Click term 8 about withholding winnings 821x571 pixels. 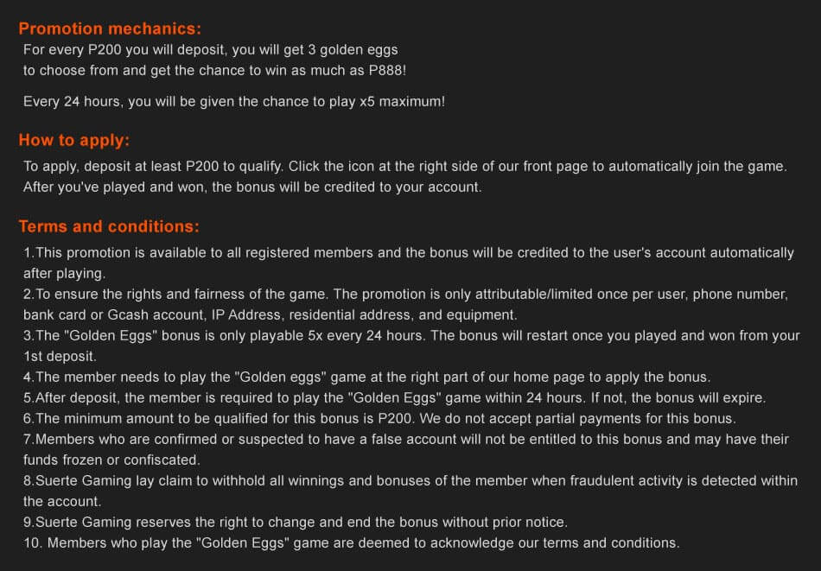pyautogui.click(x=410, y=480)
